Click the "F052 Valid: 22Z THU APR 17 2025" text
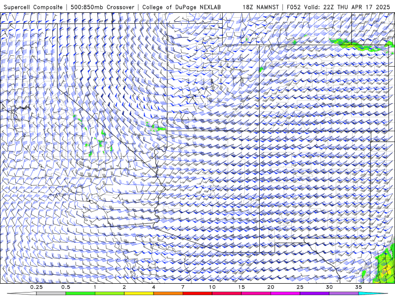The width and height of the screenshot is (395, 296). click(x=338, y=7)
